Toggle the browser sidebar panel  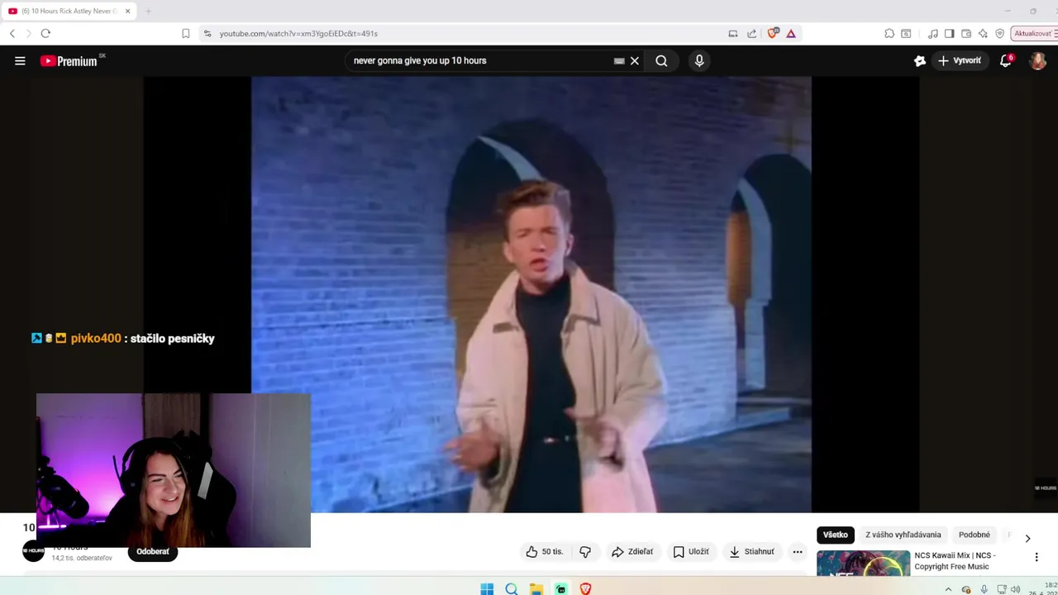click(x=949, y=33)
